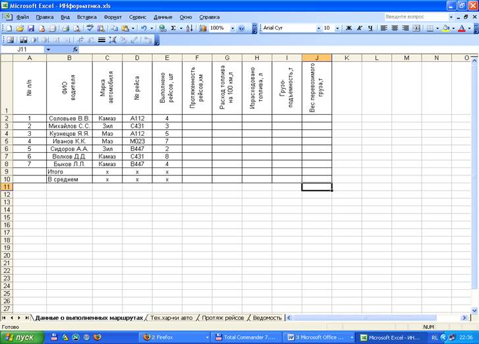Toggle italic formatting (К)

(x=359, y=28)
